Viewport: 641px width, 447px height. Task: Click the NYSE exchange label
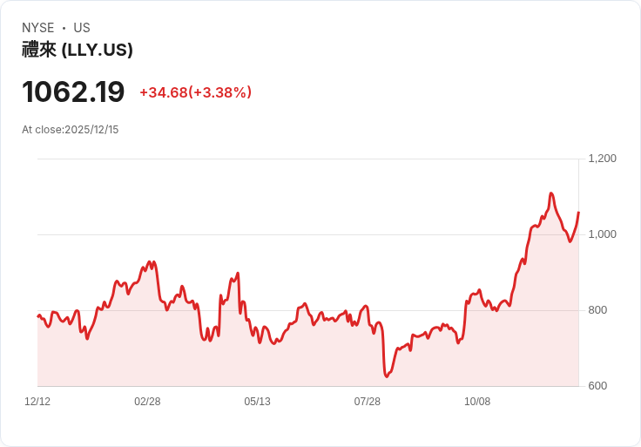point(40,28)
